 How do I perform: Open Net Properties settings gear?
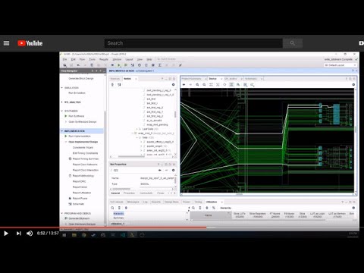tap(173, 170)
